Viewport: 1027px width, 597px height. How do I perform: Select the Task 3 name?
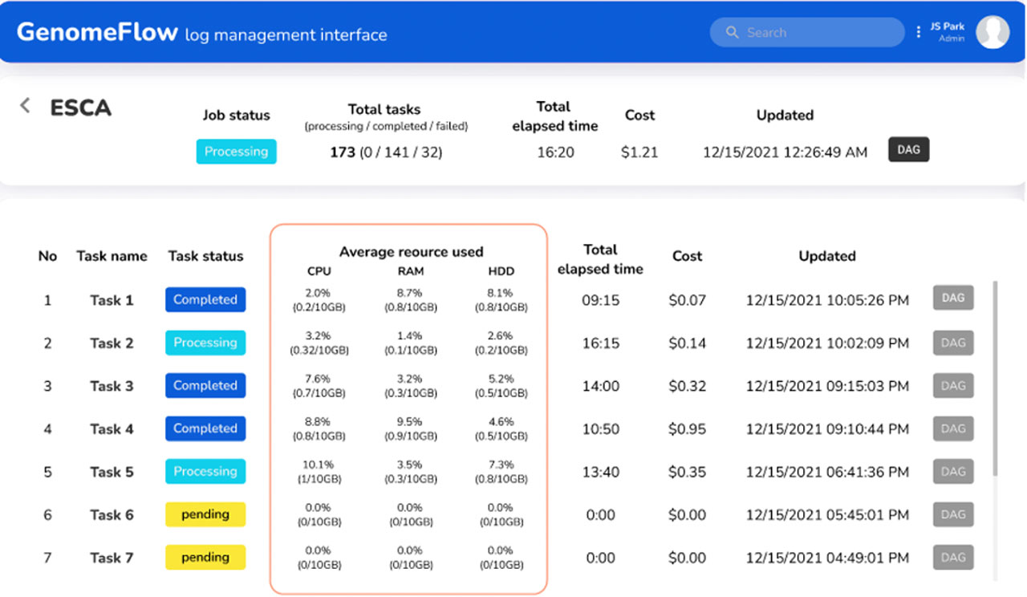[112, 386]
